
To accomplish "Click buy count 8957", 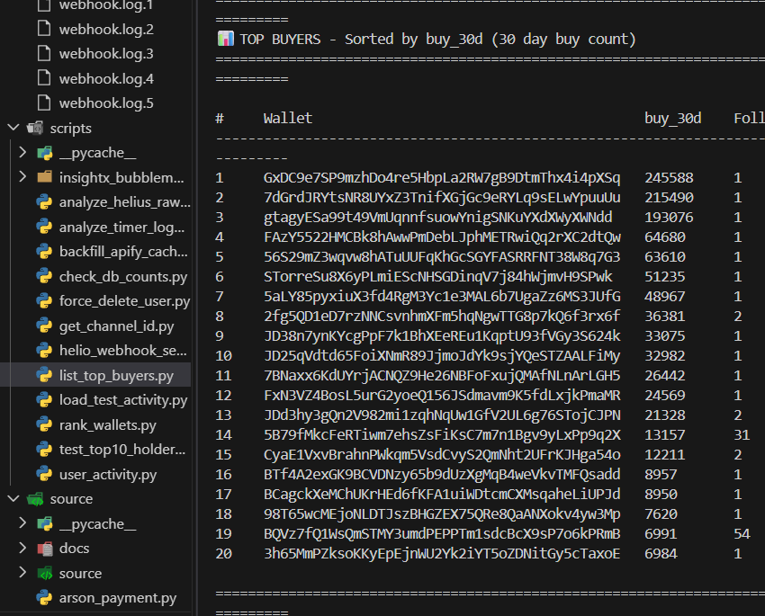I will pyautogui.click(x=661, y=475).
